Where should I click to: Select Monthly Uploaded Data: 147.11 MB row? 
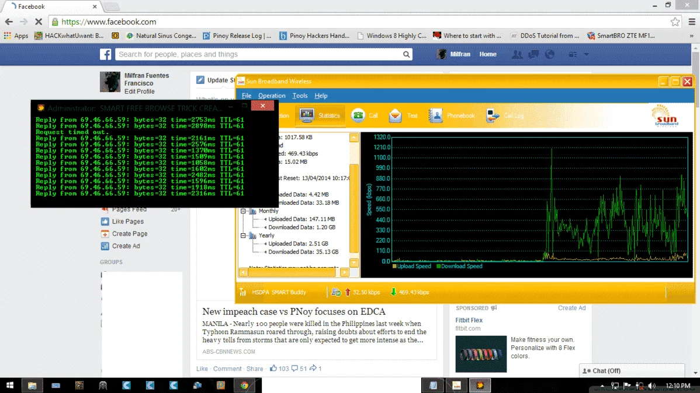[x=302, y=219]
